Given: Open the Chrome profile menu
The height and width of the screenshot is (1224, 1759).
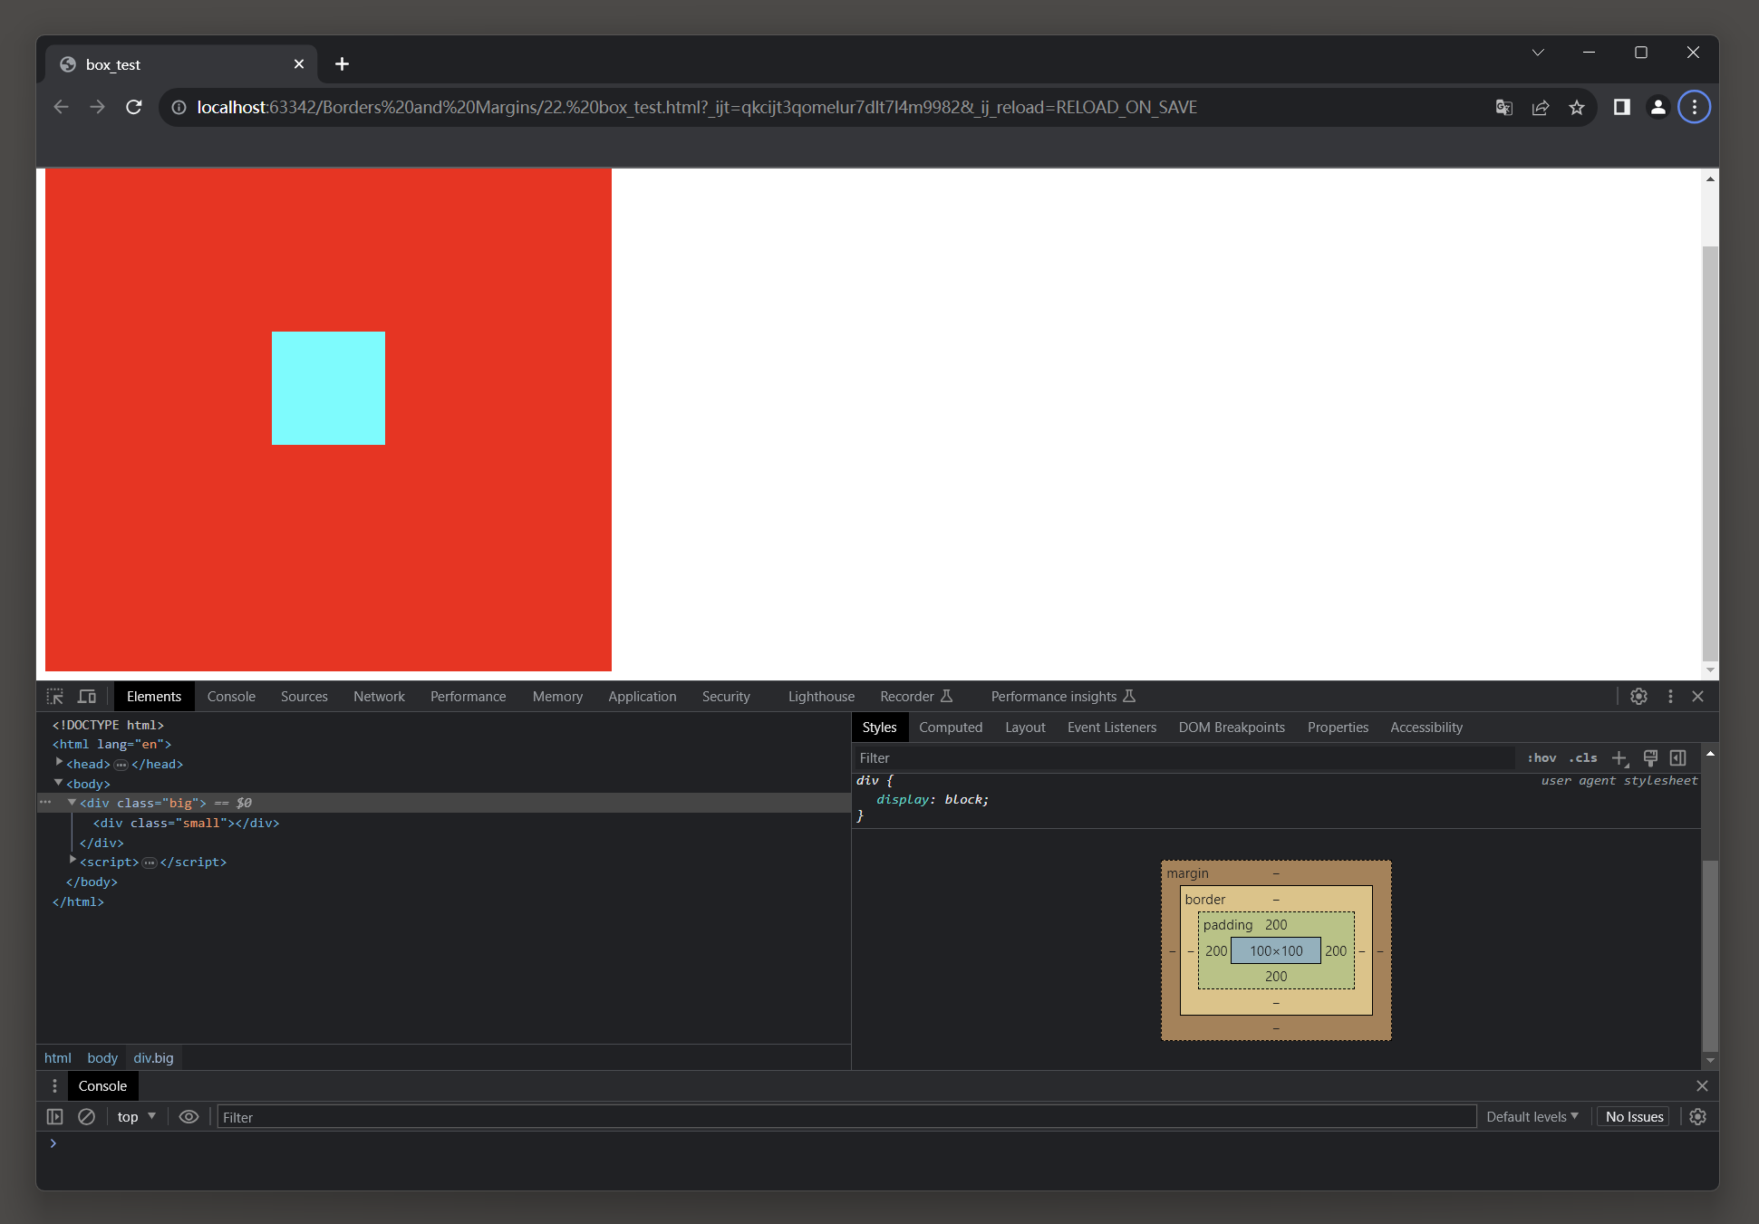Looking at the screenshot, I should pos(1658,107).
